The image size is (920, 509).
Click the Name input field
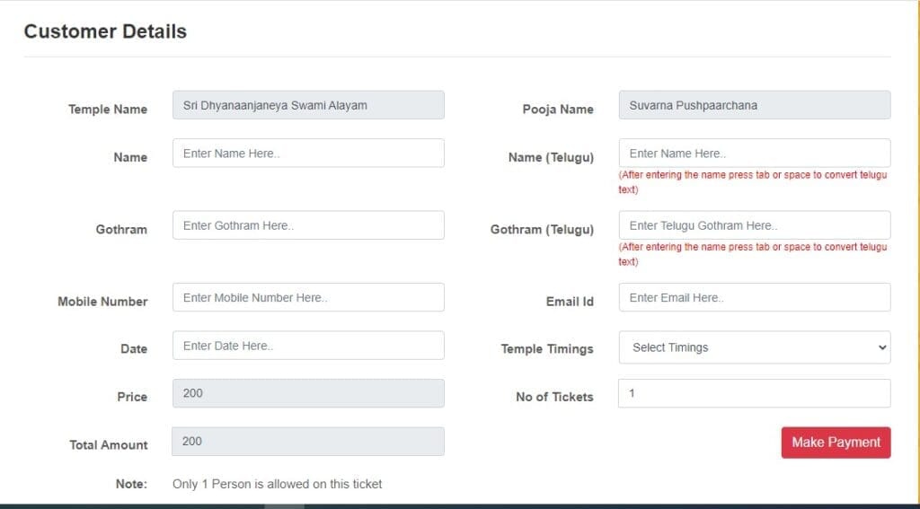pyautogui.click(x=308, y=153)
